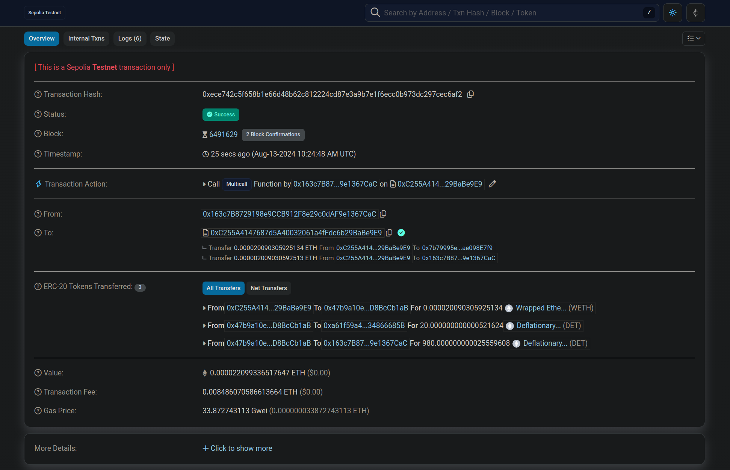Click the Multicall function badge

click(237, 184)
